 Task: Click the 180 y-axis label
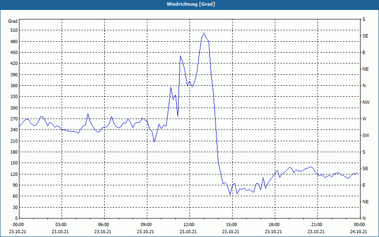click(14, 152)
